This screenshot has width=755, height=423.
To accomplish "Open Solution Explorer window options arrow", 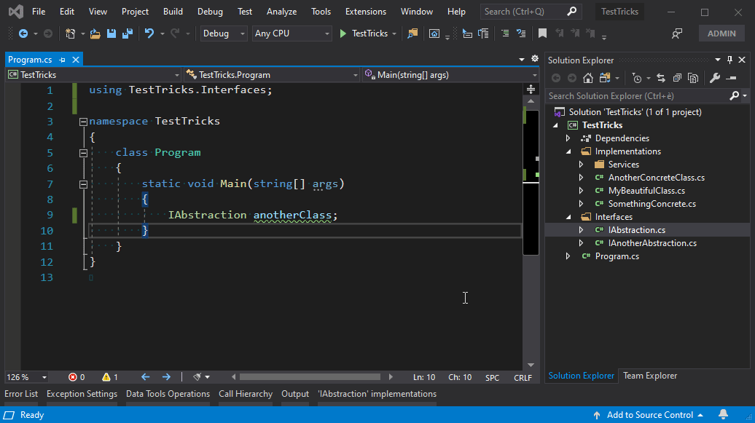I will 717,60.
